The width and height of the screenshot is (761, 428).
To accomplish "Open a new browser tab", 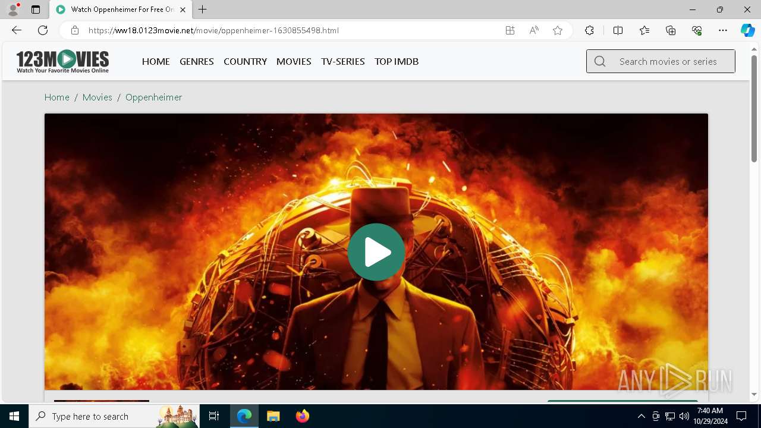I will tap(203, 10).
